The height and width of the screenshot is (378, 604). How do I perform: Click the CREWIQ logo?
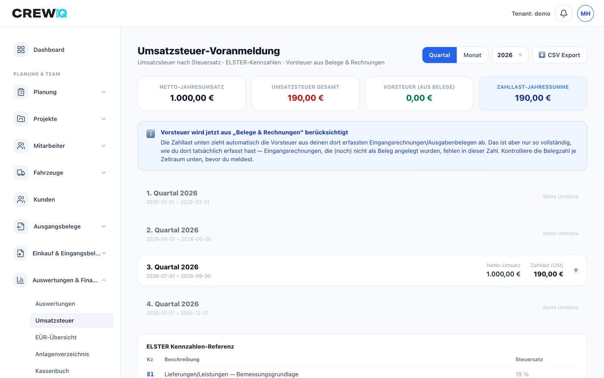(39, 13)
